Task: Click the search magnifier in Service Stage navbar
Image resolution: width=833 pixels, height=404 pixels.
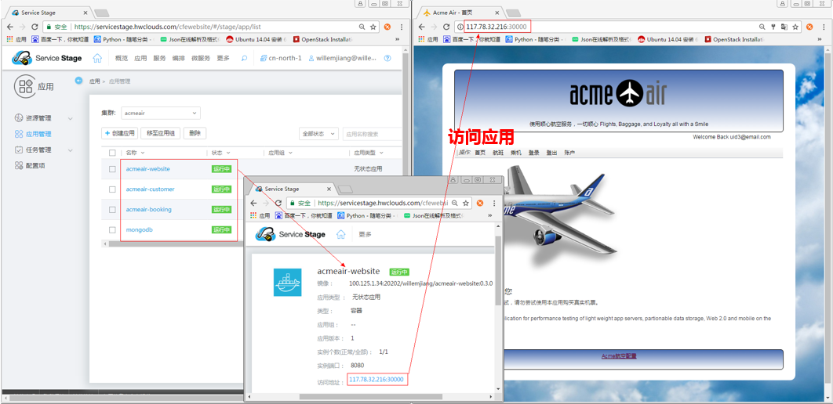Action: 244,58
